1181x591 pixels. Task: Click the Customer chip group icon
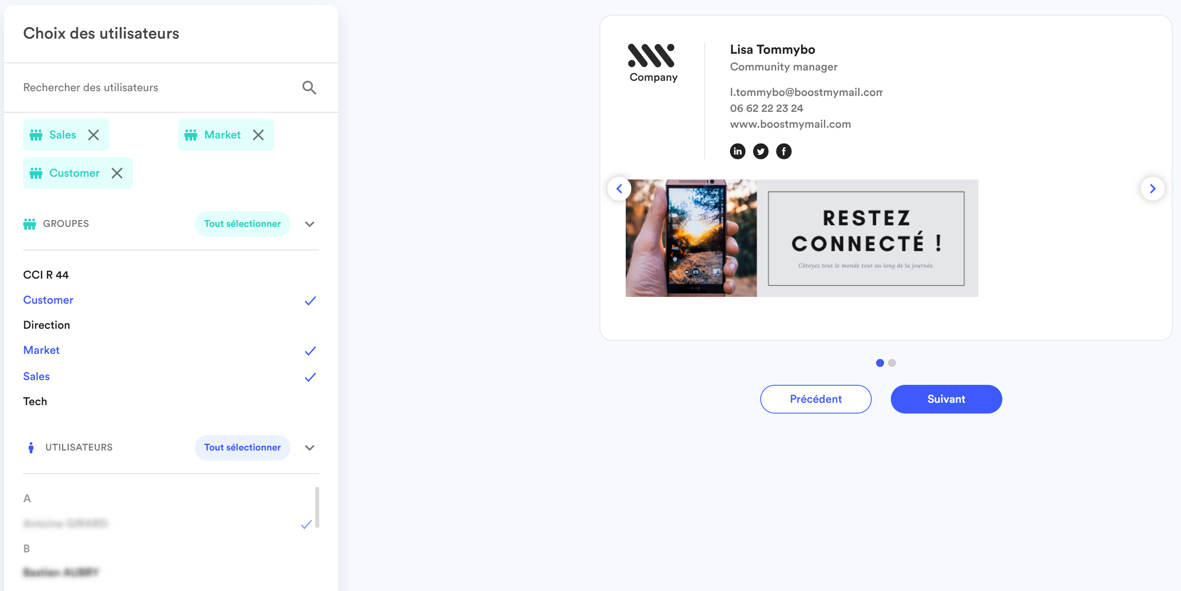[36, 173]
